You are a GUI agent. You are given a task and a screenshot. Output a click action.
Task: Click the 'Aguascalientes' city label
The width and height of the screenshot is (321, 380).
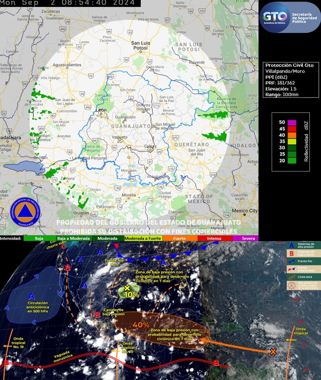(67, 65)
